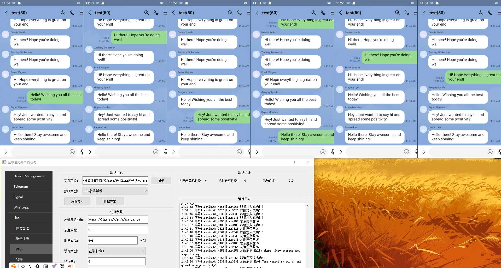Click the Sogou microphone voice input icon

coord(37,266)
